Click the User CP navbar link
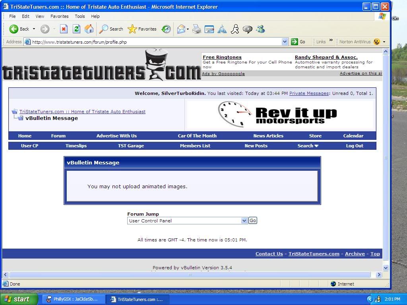Viewport: 407px width, 305px height. click(29, 146)
